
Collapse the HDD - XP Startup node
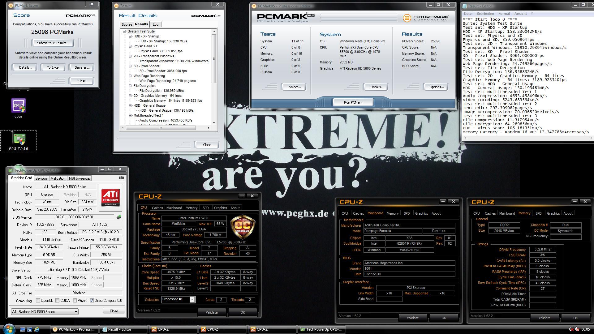click(x=130, y=36)
